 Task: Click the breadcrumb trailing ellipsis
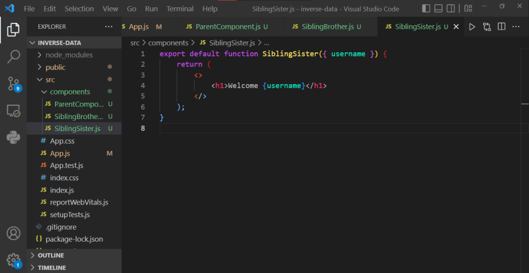(266, 43)
